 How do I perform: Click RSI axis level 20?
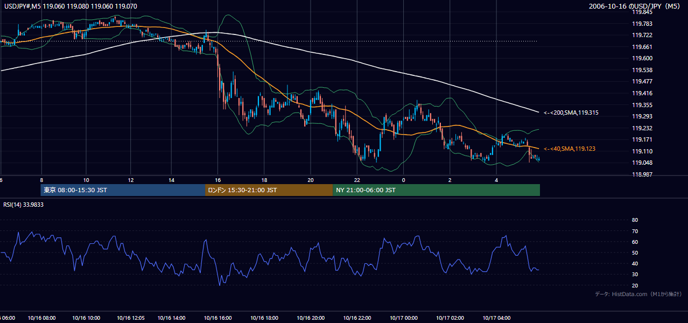click(635, 285)
